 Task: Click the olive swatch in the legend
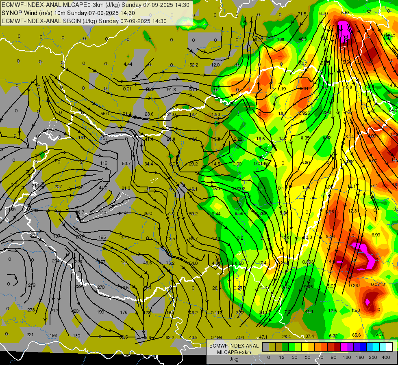coord(272,347)
